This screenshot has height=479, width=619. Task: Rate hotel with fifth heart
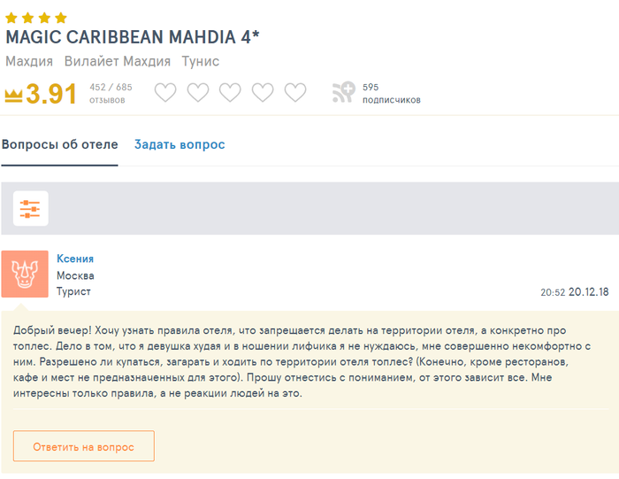[x=295, y=92]
